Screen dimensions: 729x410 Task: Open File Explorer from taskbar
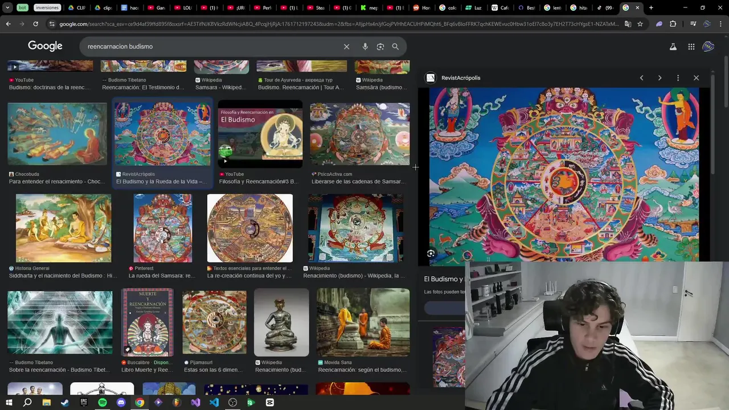(46, 403)
